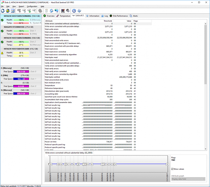Open the Report menu

click(x=21, y=6)
